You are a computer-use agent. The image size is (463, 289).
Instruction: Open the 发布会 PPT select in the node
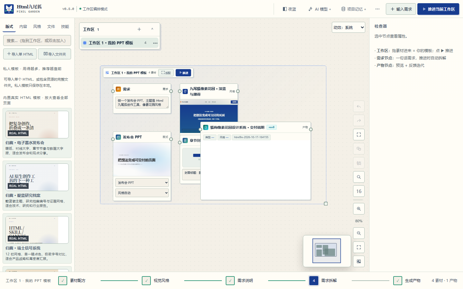142,183
